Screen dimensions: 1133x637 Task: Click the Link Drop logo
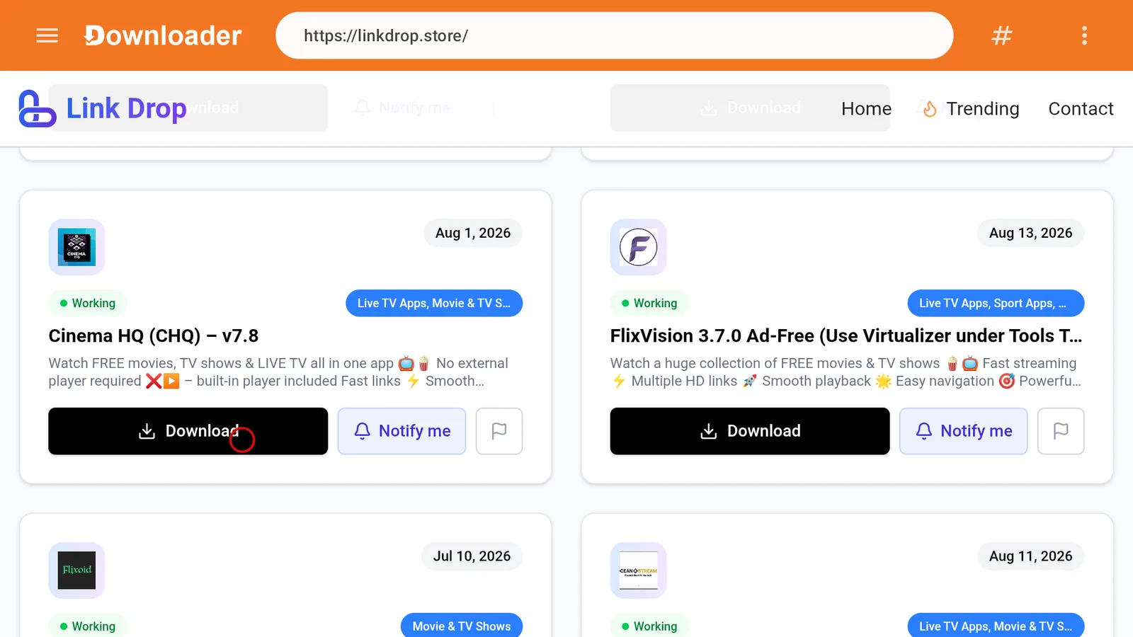103,108
